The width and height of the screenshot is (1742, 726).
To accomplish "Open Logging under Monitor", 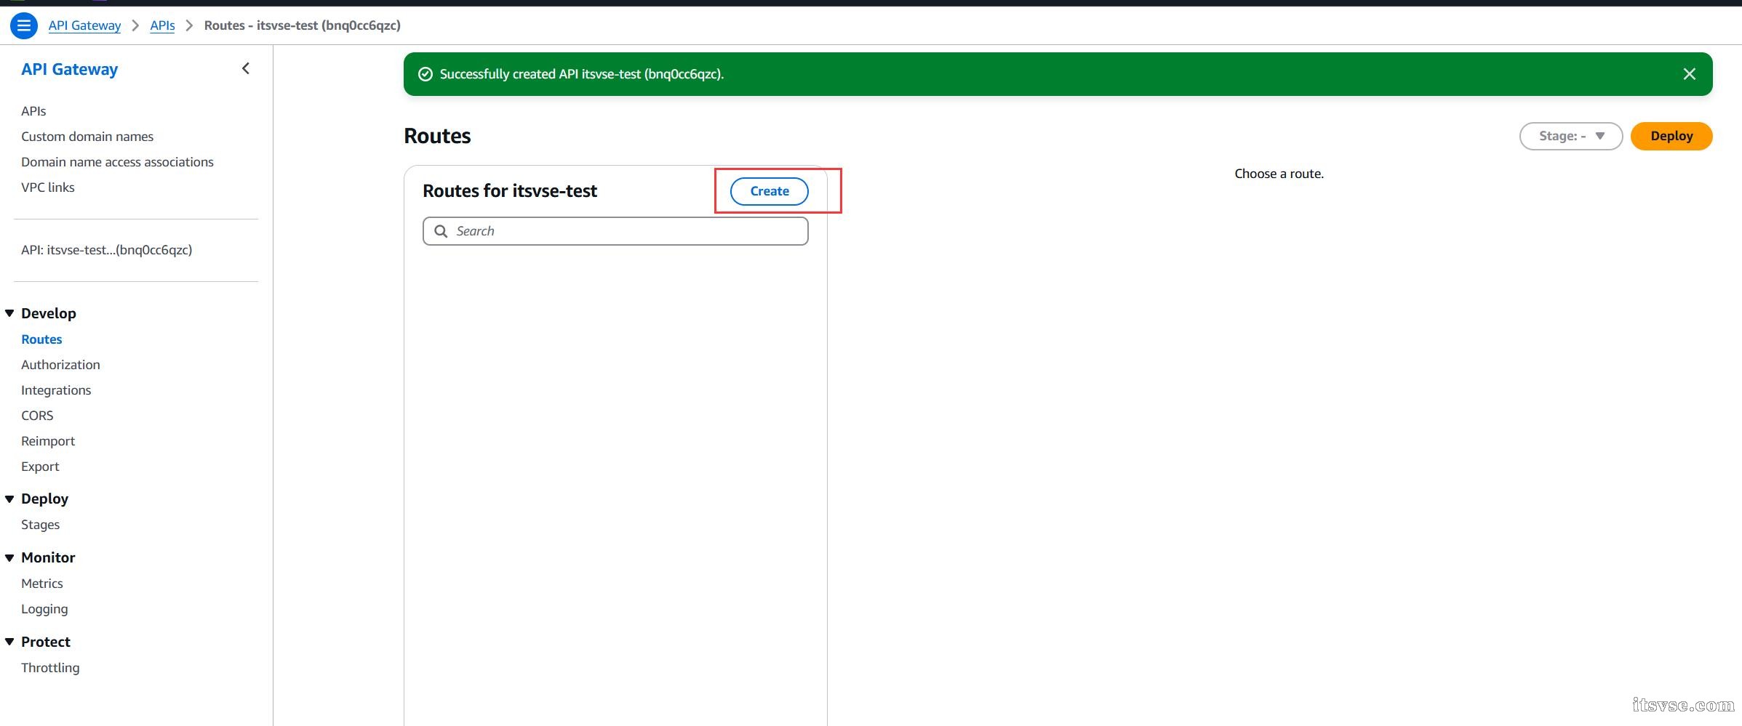I will [x=44, y=609].
